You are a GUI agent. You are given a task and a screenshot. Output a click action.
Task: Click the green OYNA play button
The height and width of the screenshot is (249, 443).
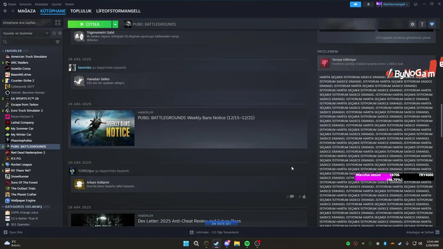pyautogui.click(x=90, y=24)
